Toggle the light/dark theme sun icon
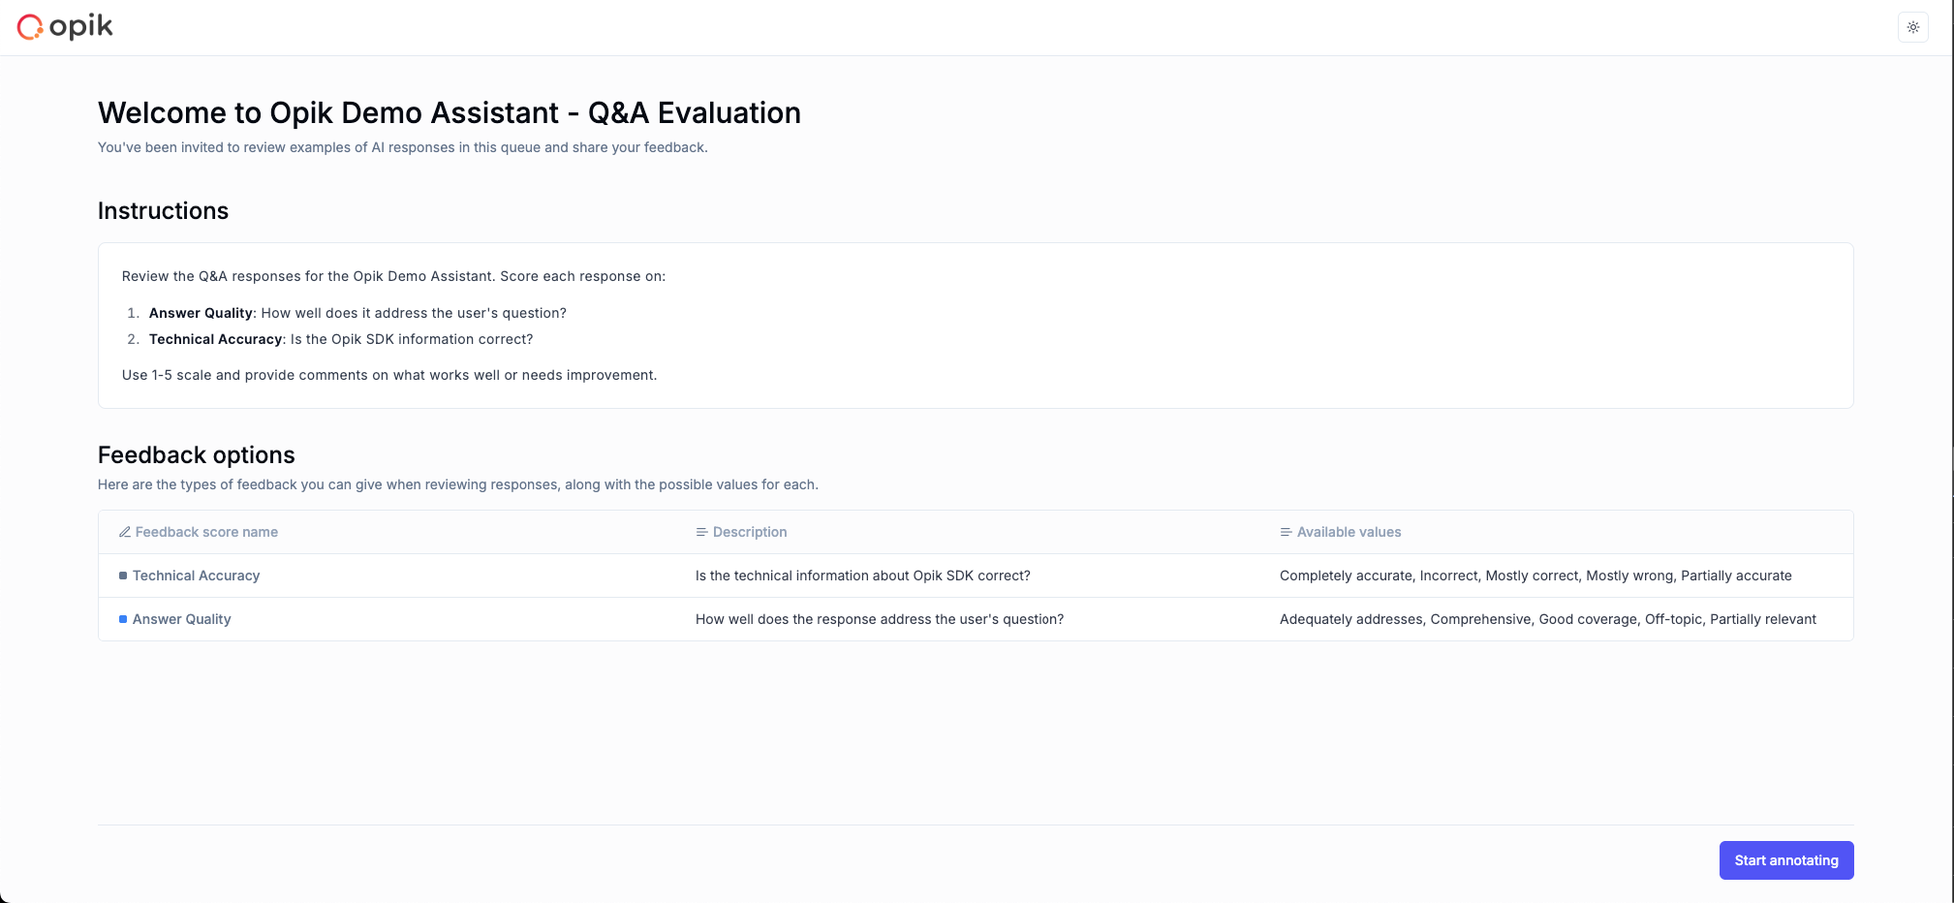The width and height of the screenshot is (1954, 903). [1912, 27]
